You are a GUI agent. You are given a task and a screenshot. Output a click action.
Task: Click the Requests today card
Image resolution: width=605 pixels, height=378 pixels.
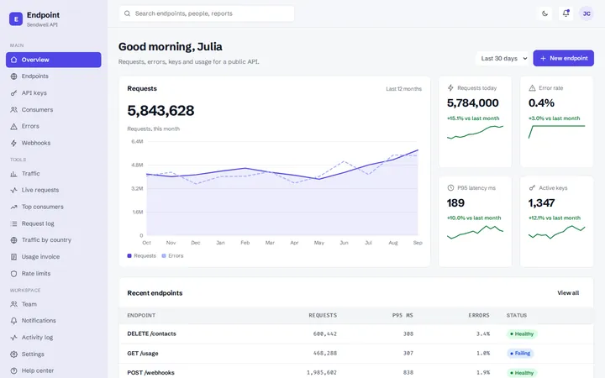point(475,122)
